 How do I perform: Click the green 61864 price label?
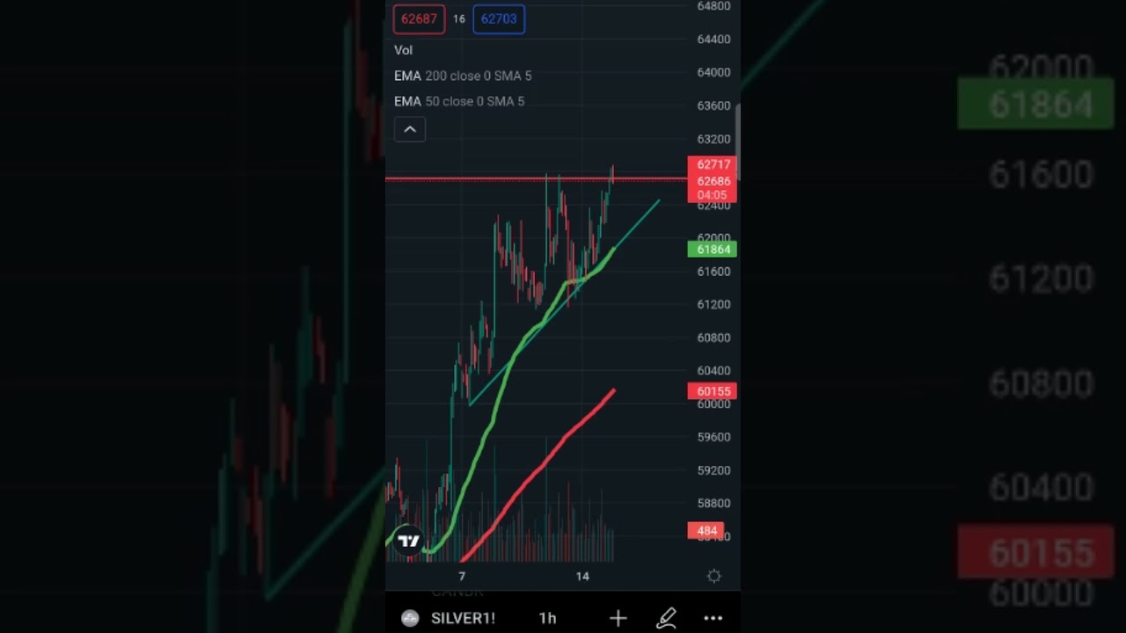tap(713, 250)
